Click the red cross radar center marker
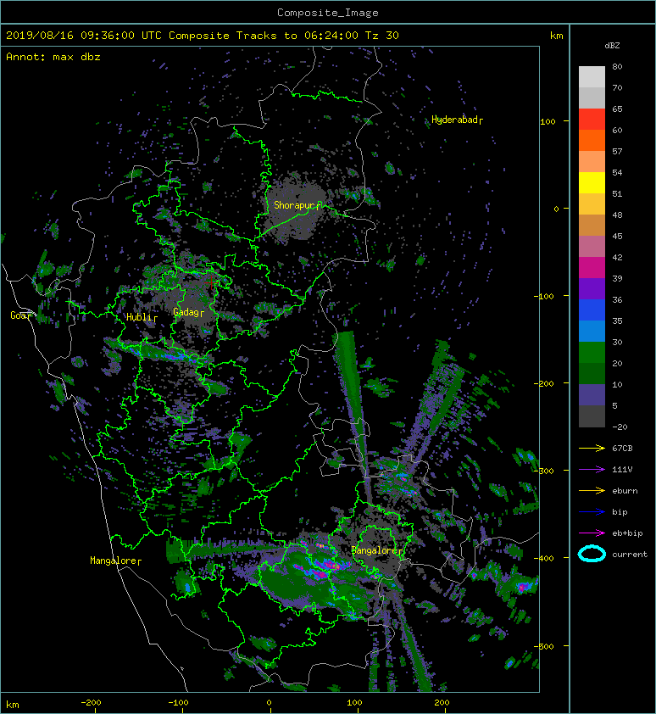The image size is (656, 714). point(211,282)
